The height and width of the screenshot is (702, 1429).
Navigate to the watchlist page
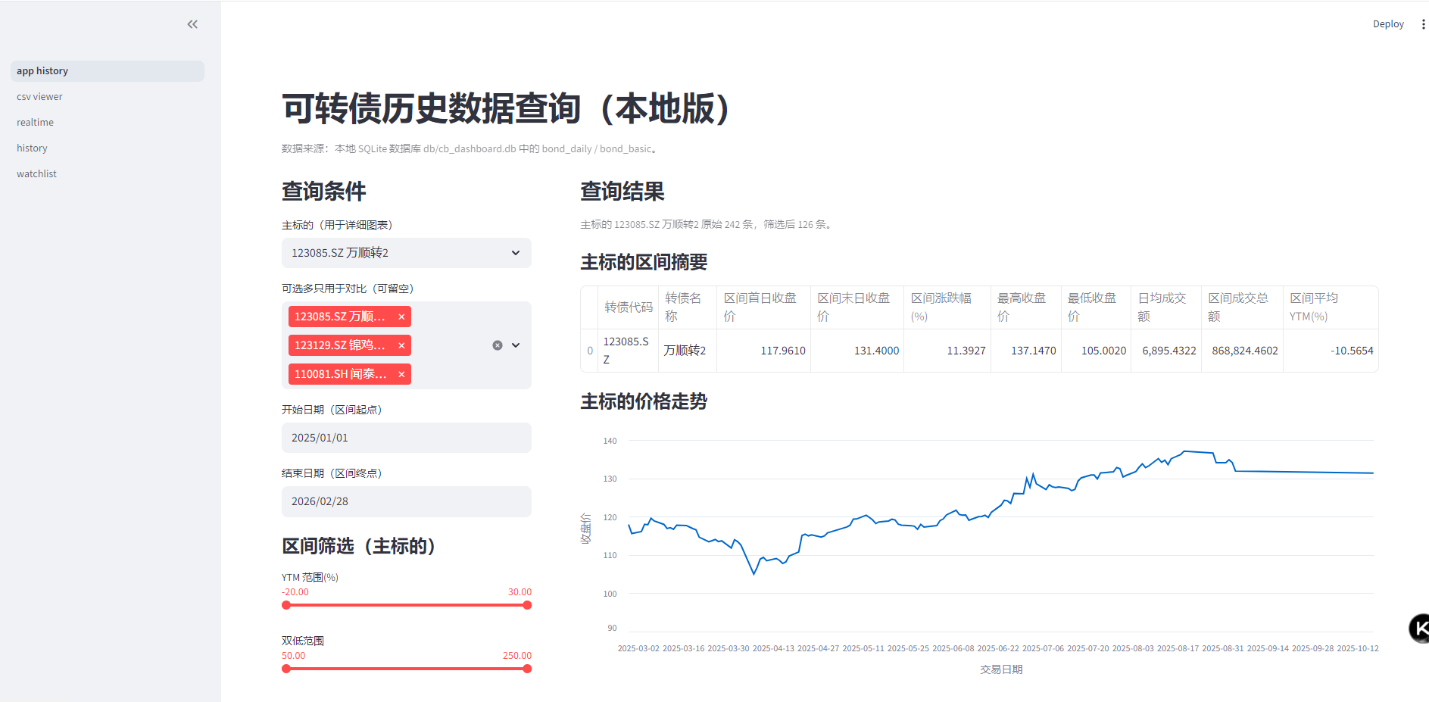[37, 174]
